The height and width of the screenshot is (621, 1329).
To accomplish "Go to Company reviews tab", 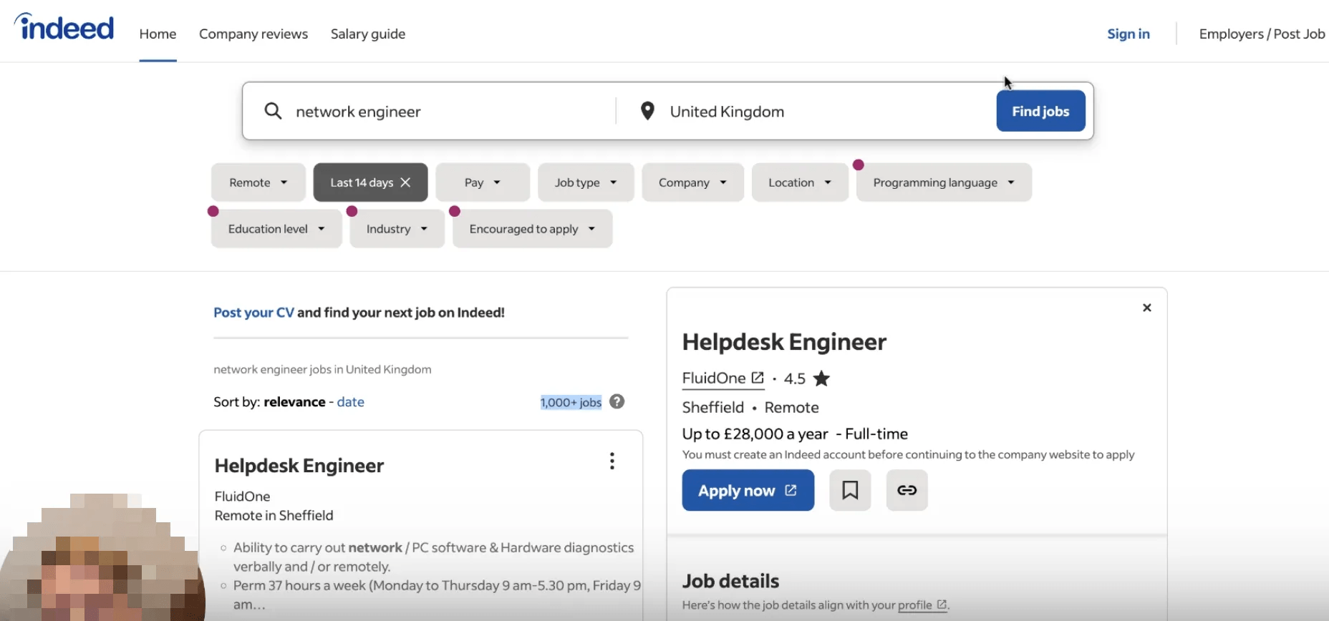I will coord(253,34).
